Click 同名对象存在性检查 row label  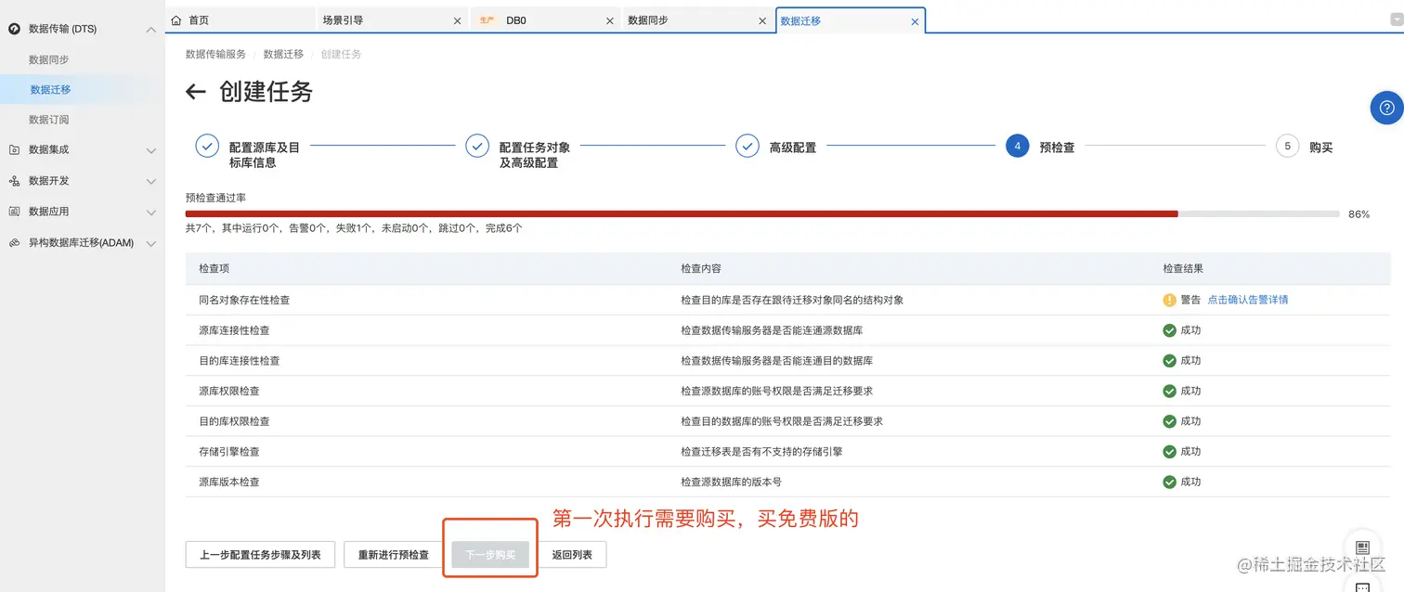tap(244, 300)
